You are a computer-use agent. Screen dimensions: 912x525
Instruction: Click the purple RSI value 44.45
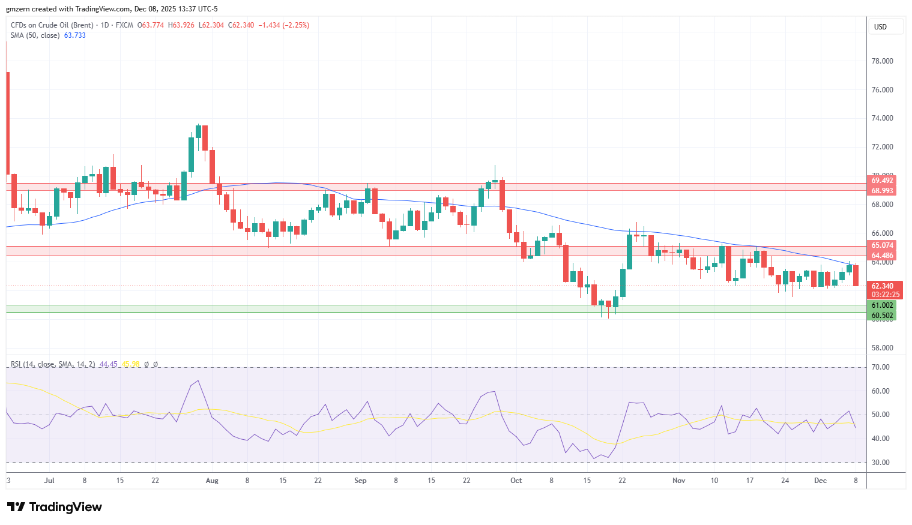coord(107,364)
